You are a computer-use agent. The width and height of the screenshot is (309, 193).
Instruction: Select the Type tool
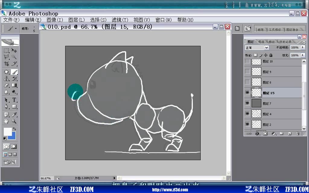click(14, 100)
